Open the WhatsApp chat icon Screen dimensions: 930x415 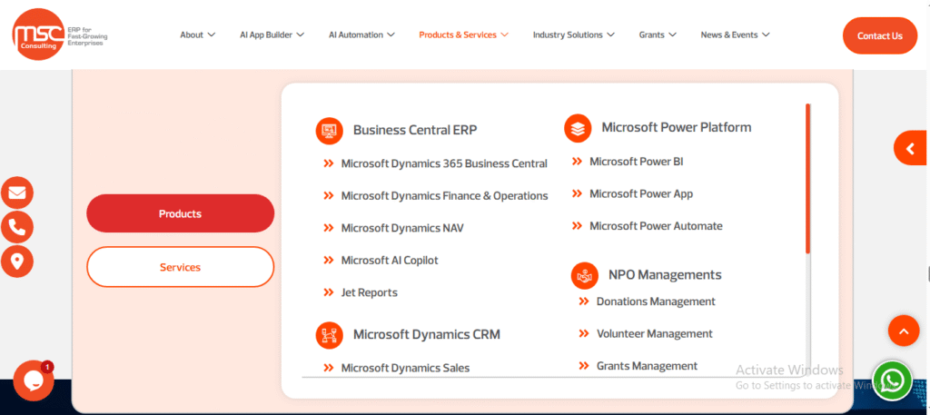(x=892, y=380)
